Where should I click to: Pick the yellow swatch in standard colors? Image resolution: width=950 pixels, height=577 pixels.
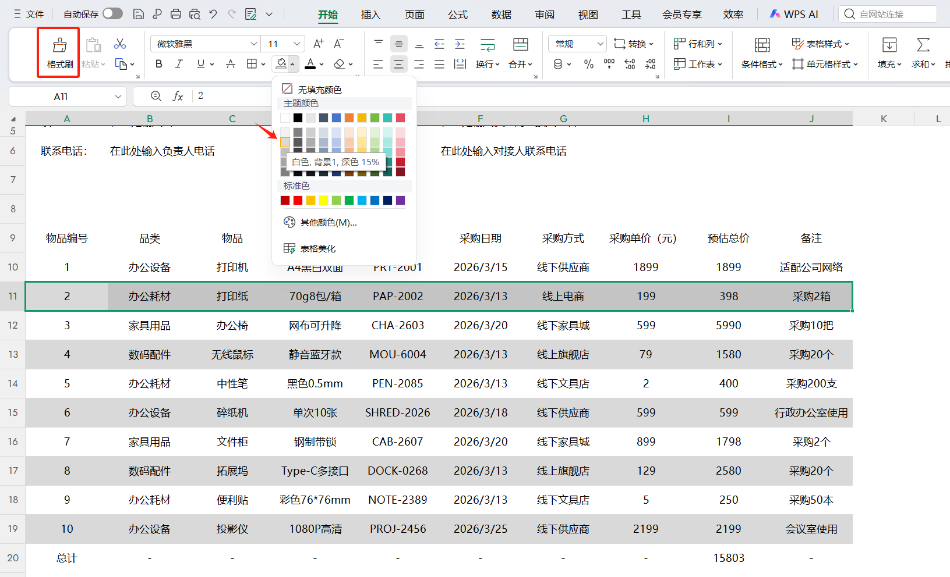click(323, 201)
